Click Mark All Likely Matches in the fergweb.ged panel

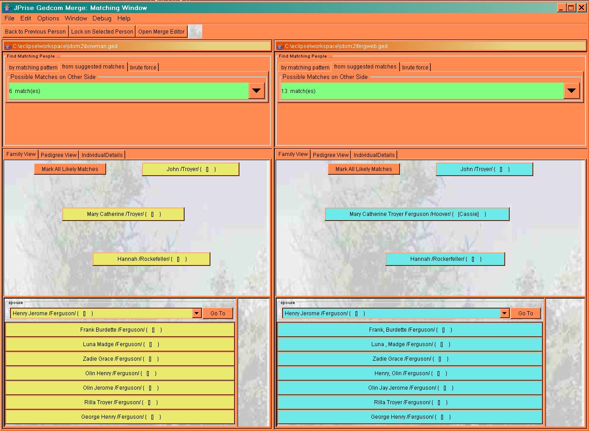364,169
